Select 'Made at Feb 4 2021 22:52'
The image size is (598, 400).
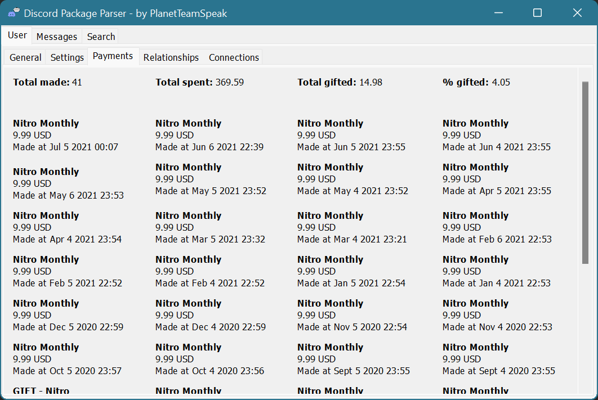click(210, 283)
